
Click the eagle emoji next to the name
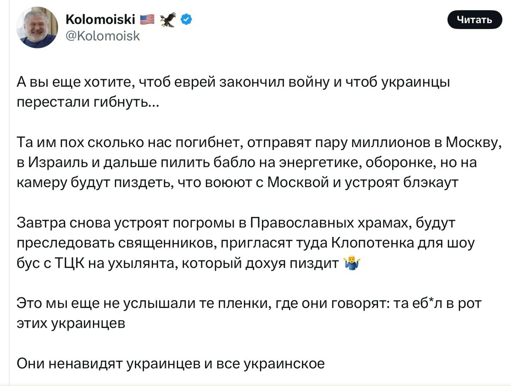pos(168,19)
